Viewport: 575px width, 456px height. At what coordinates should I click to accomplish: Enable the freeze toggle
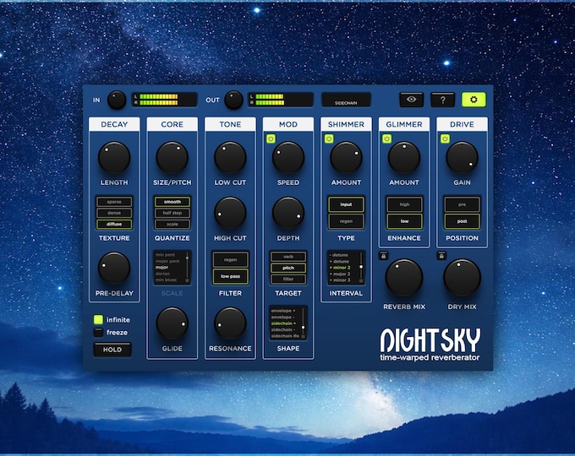click(98, 333)
